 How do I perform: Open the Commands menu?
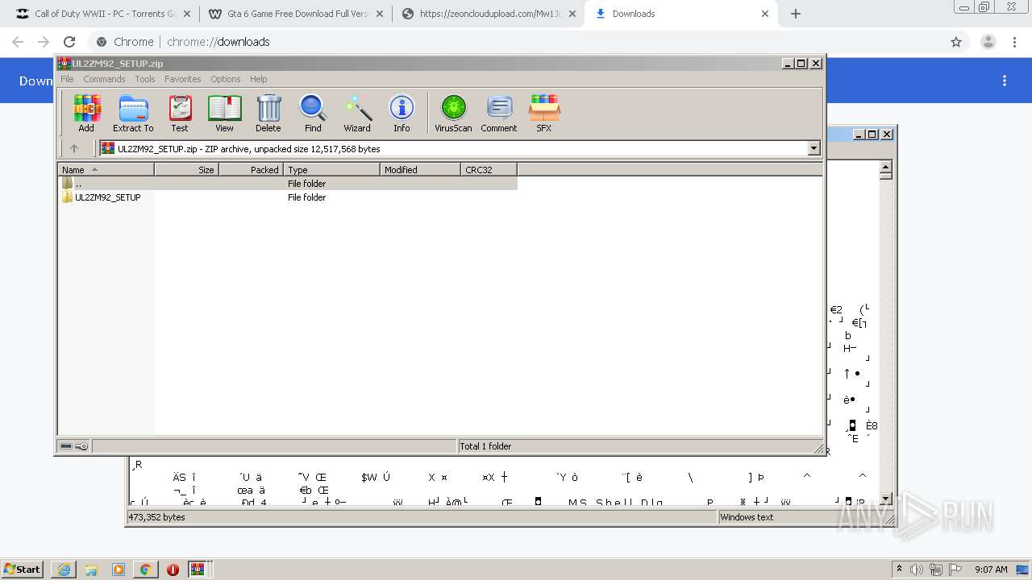pyautogui.click(x=104, y=79)
